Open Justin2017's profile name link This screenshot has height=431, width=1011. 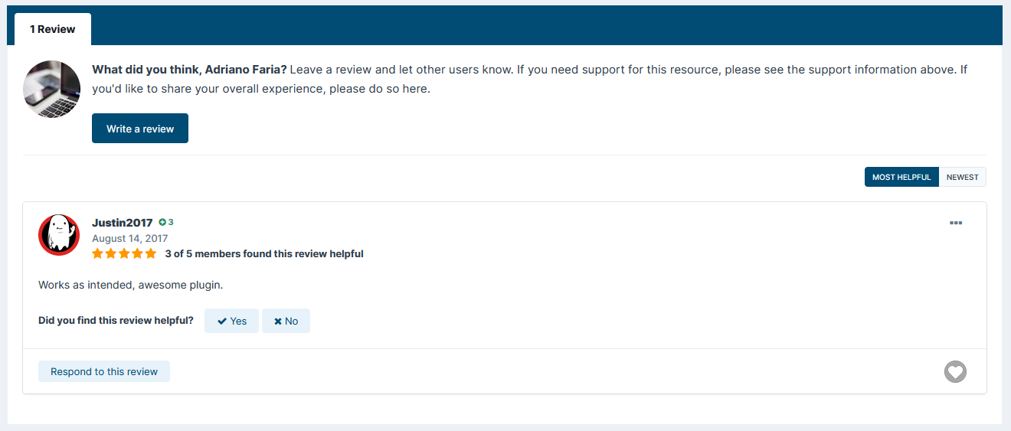point(123,223)
